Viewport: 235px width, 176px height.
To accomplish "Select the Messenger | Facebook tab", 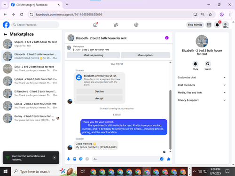I will (36, 5).
